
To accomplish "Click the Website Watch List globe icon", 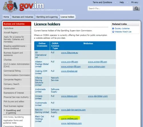I will 113,32.
